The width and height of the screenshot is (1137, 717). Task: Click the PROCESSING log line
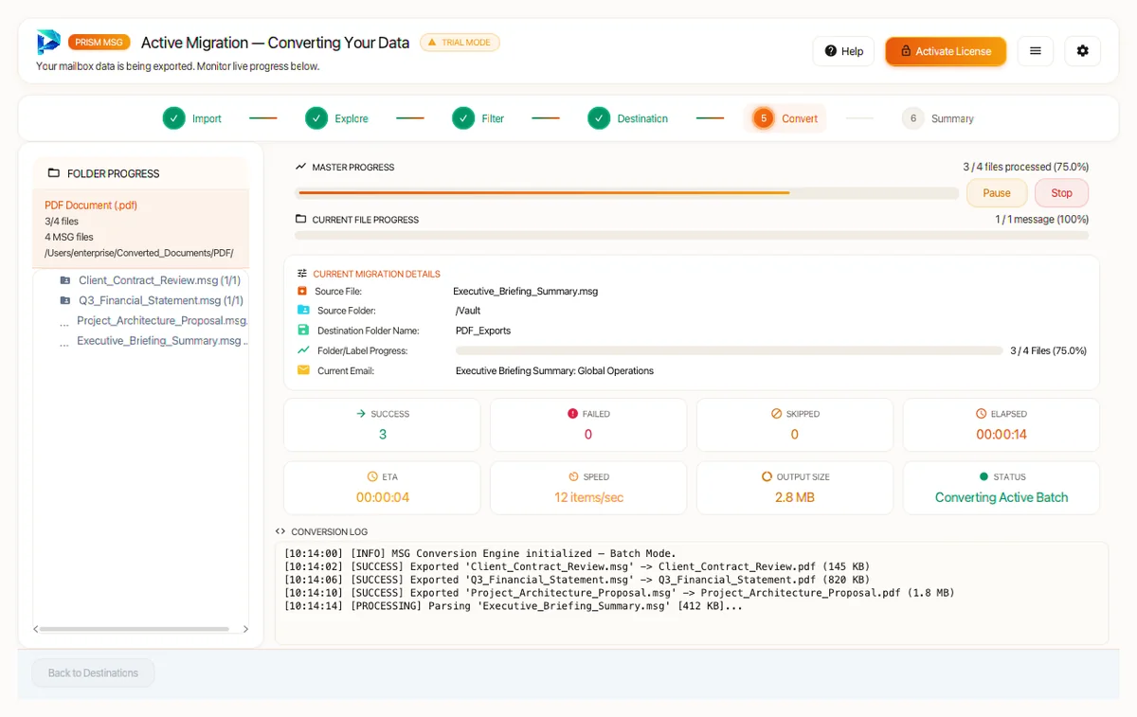514,606
